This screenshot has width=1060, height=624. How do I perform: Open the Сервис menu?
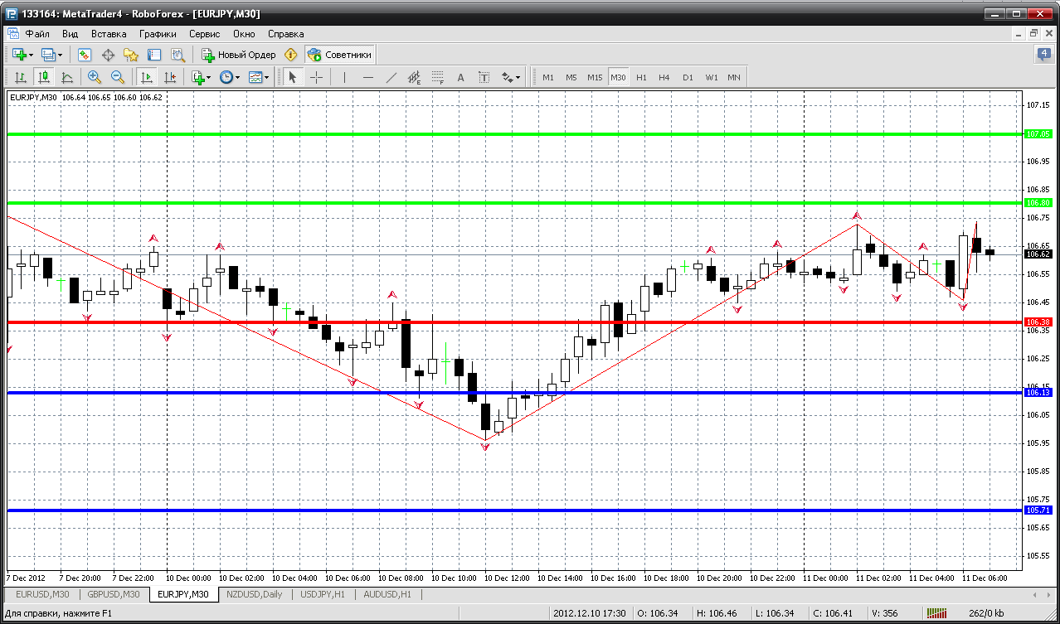tap(204, 34)
